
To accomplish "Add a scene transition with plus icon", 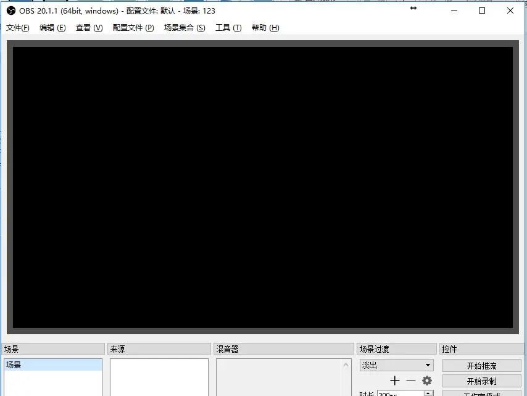I will (x=395, y=381).
